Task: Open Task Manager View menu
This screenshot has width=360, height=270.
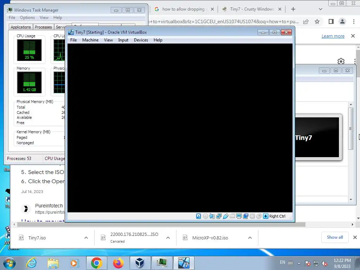Action: pyautogui.click(x=44, y=18)
